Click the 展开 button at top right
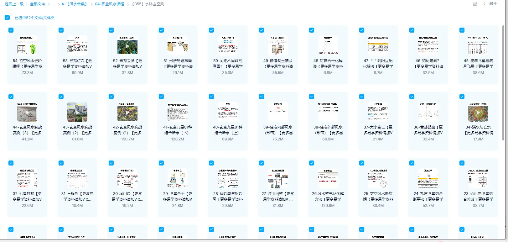Viewport: 508px width, 242px height. [493, 4]
